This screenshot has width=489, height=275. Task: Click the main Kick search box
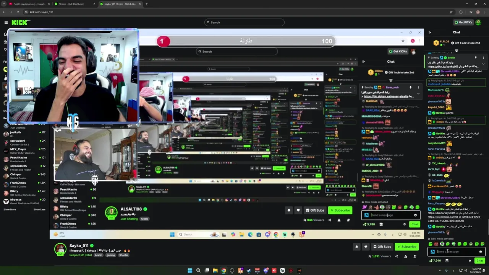tap(244, 23)
